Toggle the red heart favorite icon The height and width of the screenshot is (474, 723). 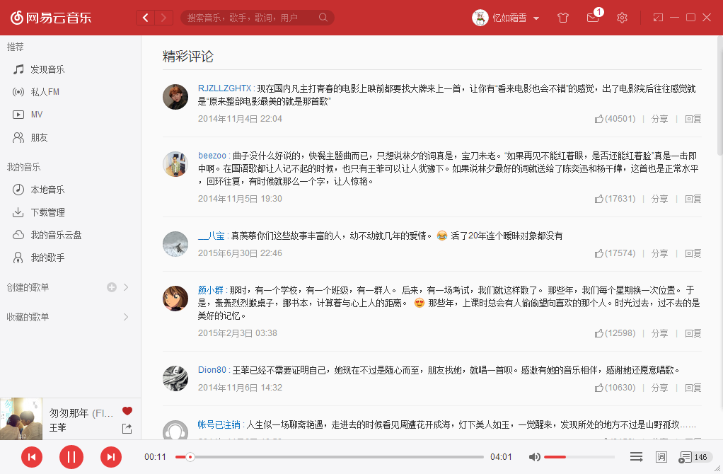coord(127,411)
